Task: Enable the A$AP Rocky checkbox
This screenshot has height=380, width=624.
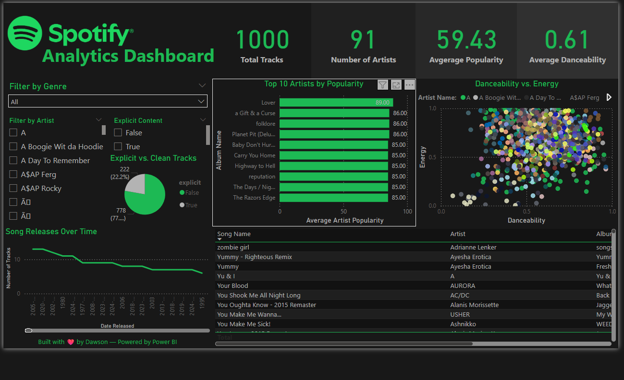Action: click(x=13, y=189)
